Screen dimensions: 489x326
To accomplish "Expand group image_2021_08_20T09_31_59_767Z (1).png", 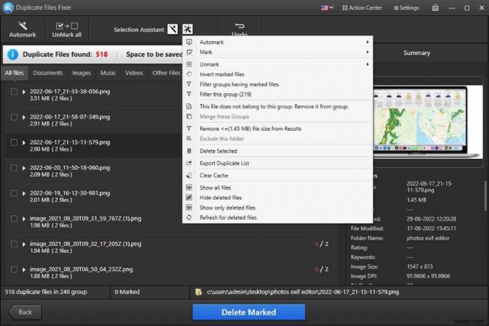I will 24,219.
